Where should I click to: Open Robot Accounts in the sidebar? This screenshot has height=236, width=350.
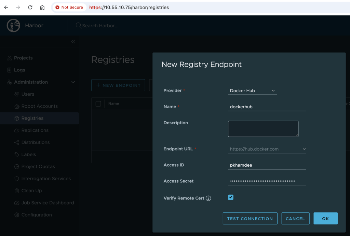tap(39, 106)
